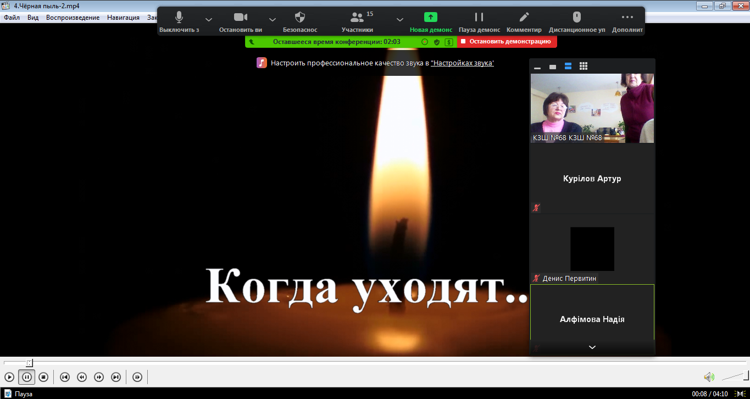The height and width of the screenshot is (399, 750).
Task: Click the Pause button in player
Action: 26,377
